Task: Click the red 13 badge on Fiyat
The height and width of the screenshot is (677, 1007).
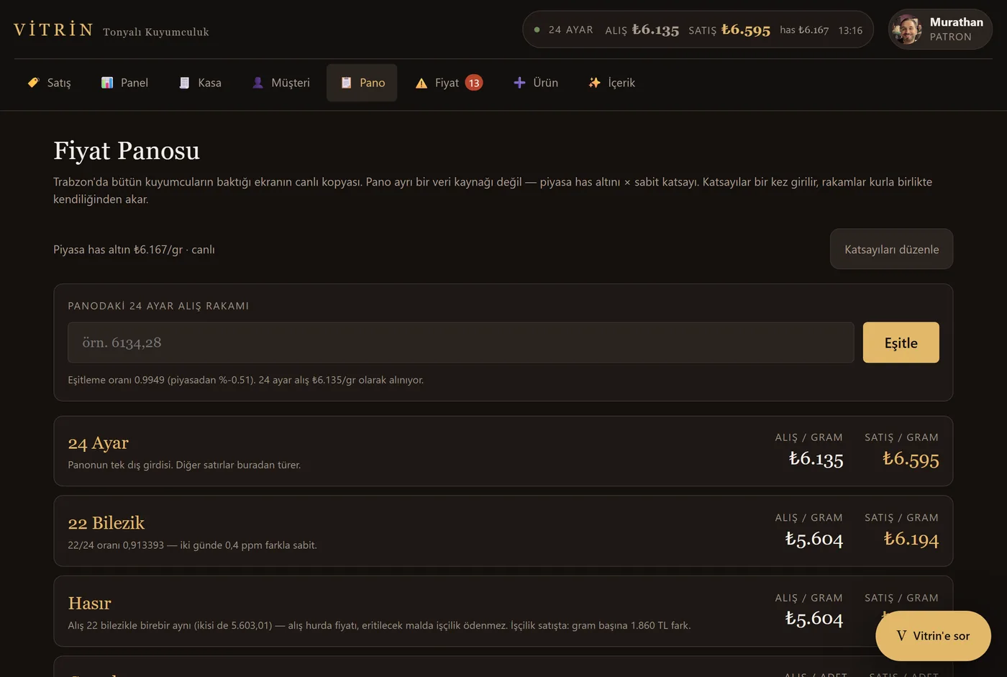Action: tap(474, 83)
